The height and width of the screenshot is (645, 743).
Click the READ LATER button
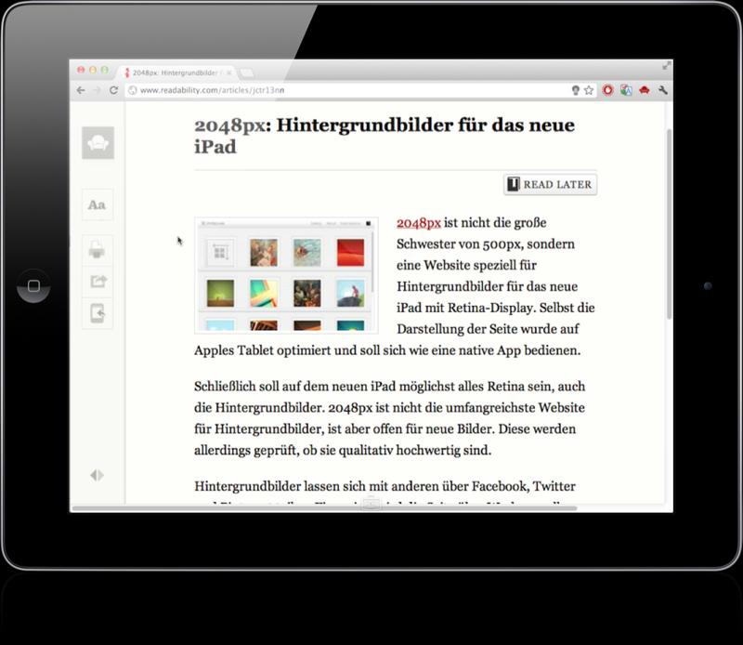(x=550, y=185)
